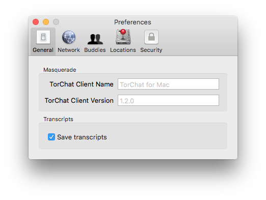266x200 pixels.
Task: Toggle the Save transcripts checkbox
Action: coord(51,137)
